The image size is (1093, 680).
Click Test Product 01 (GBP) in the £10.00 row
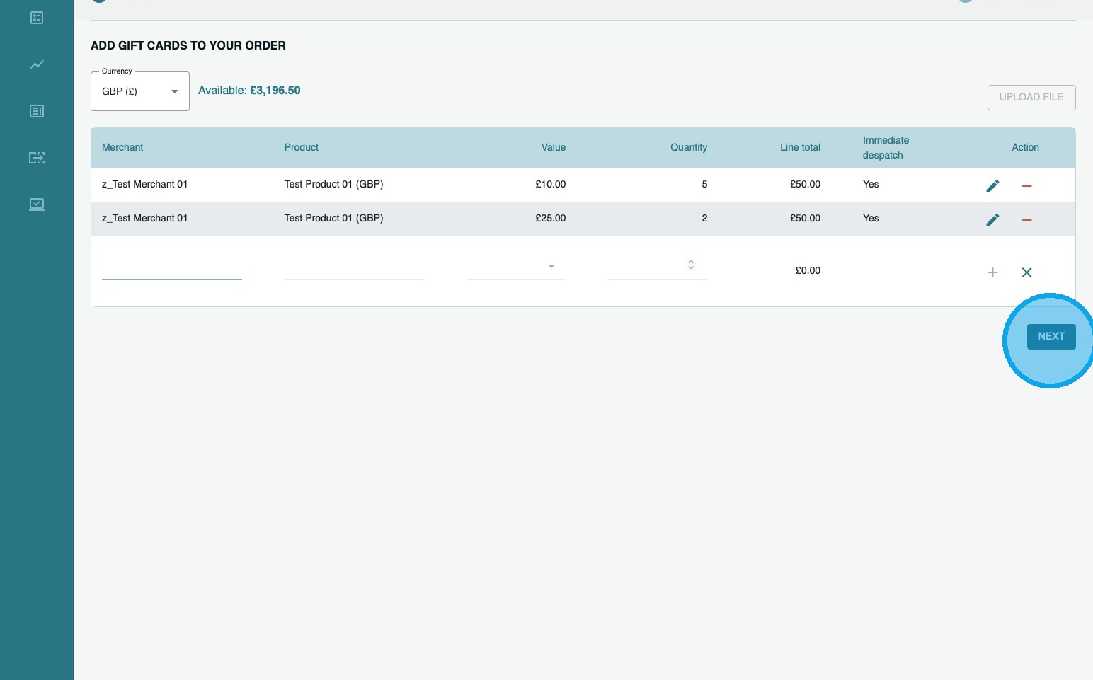[333, 184]
